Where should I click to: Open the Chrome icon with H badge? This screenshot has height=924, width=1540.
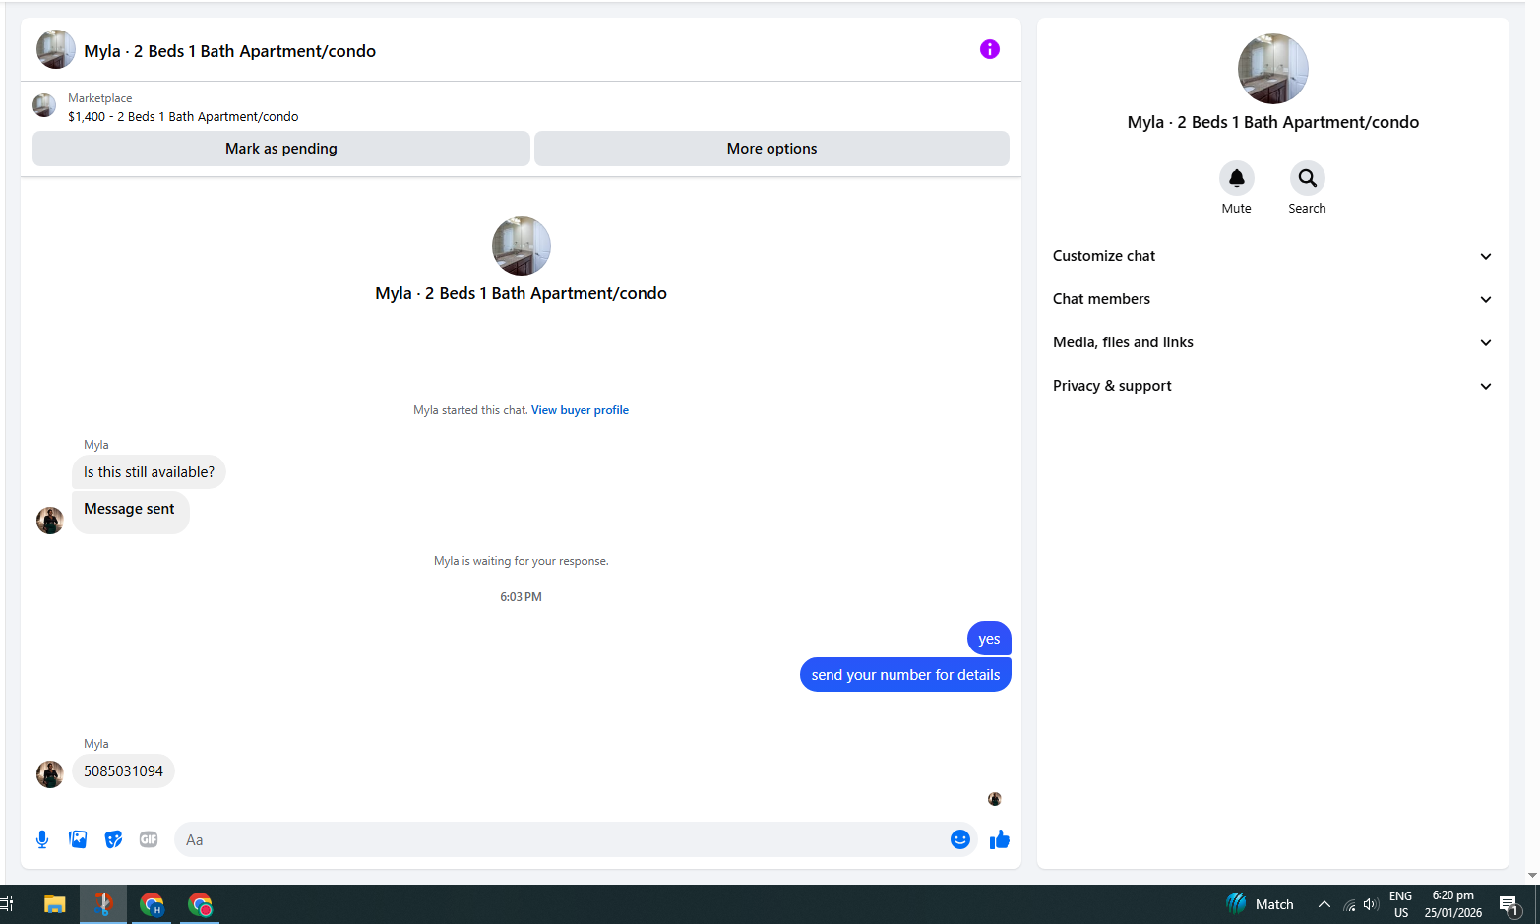[x=152, y=904]
